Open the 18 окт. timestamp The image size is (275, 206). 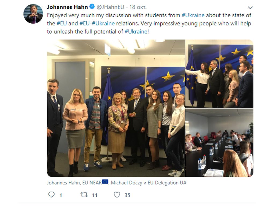pyautogui.click(x=138, y=7)
